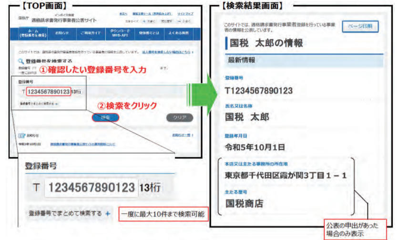Viewport: 399px width, 240px height.
Task: Click the お知らせ news section icon
Action: pyautogui.click(x=20, y=136)
